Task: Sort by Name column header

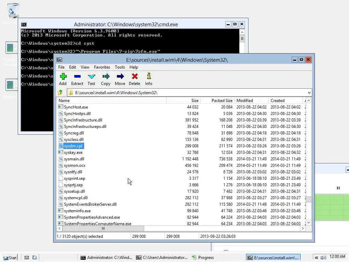Action: [x=111, y=101]
